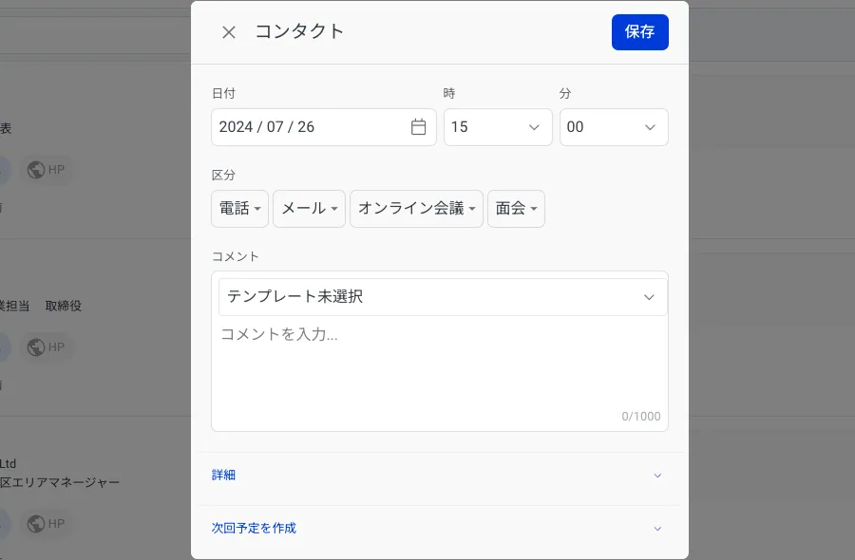Image resolution: width=855 pixels, height=560 pixels.
Task: Open the calendar picker icon in date field
Action: (x=418, y=127)
